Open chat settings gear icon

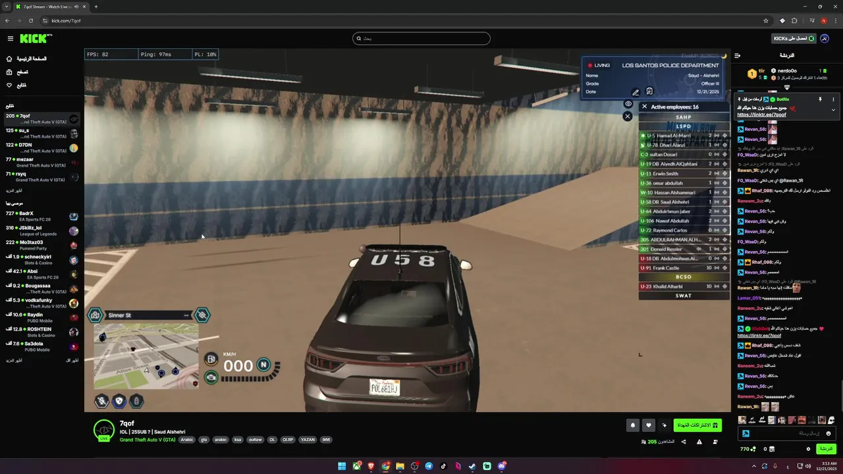click(x=808, y=449)
